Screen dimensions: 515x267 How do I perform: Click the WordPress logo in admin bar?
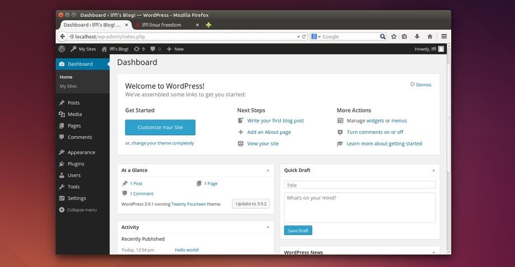coord(62,49)
